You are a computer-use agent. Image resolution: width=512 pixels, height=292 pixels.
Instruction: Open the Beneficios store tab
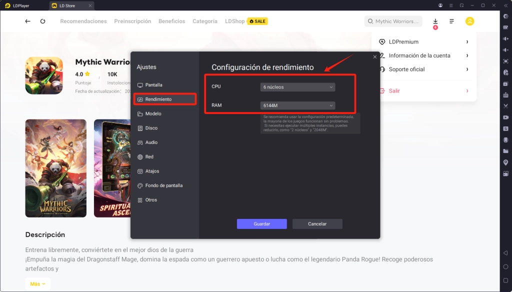(172, 21)
